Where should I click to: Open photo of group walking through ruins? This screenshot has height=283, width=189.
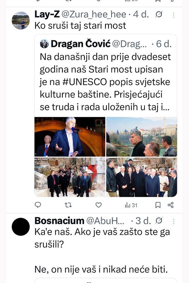pyautogui.click(x=70, y=177)
